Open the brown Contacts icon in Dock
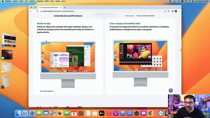This screenshot has width=210, height=118. tap(81, 113)
